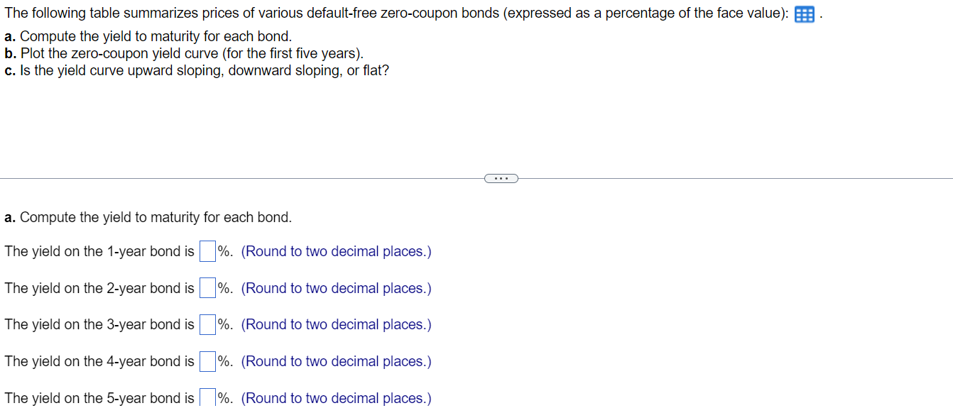Select the 2-year bond yield entry field
Viewport: 953px width, 413px height.
pyautogui.click(x=207, y=287)
